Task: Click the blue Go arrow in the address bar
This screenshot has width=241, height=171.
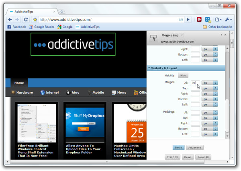Action: (188, 20)
